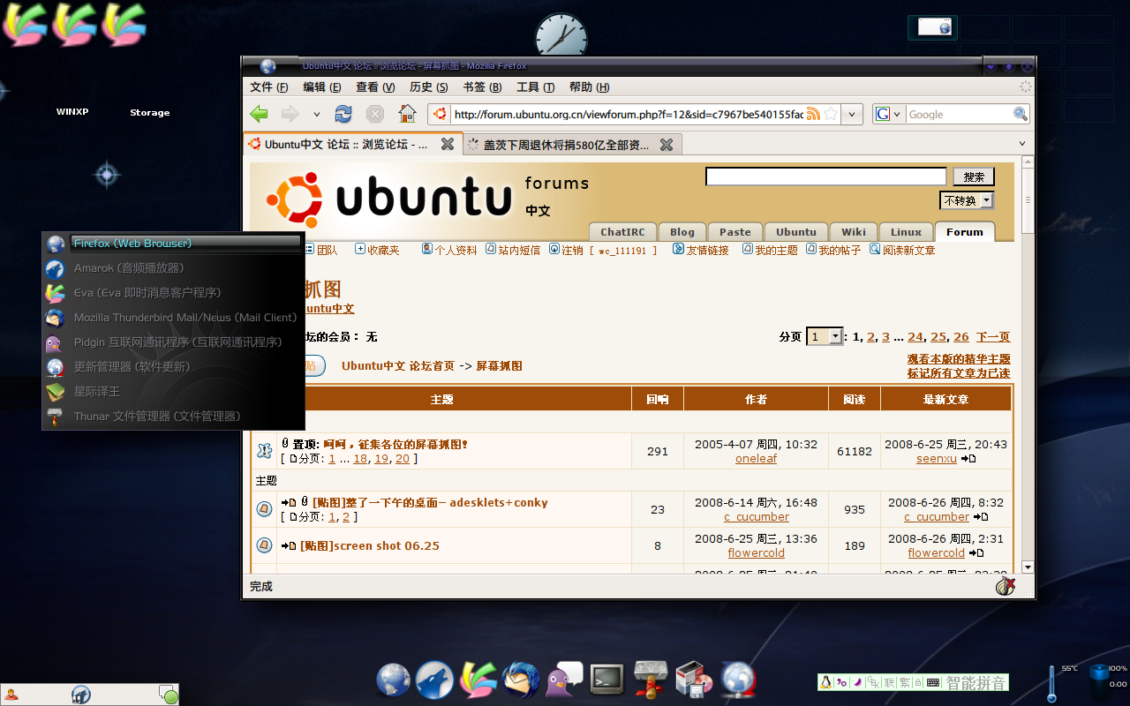This screenshot has height=706, width=1130.
Task: Open the 工具 (T) menu
Action: [x=535, y=86]
